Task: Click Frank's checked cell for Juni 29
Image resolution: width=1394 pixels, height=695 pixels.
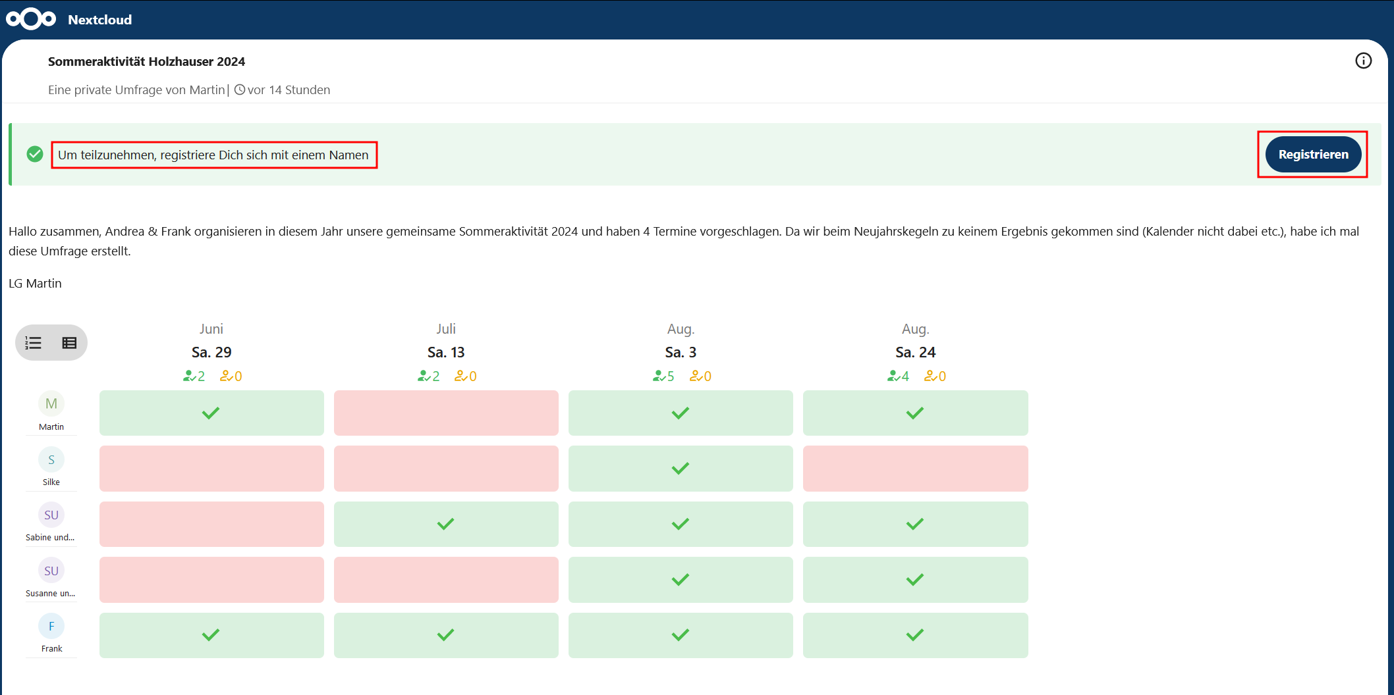Action: (211, 635)
